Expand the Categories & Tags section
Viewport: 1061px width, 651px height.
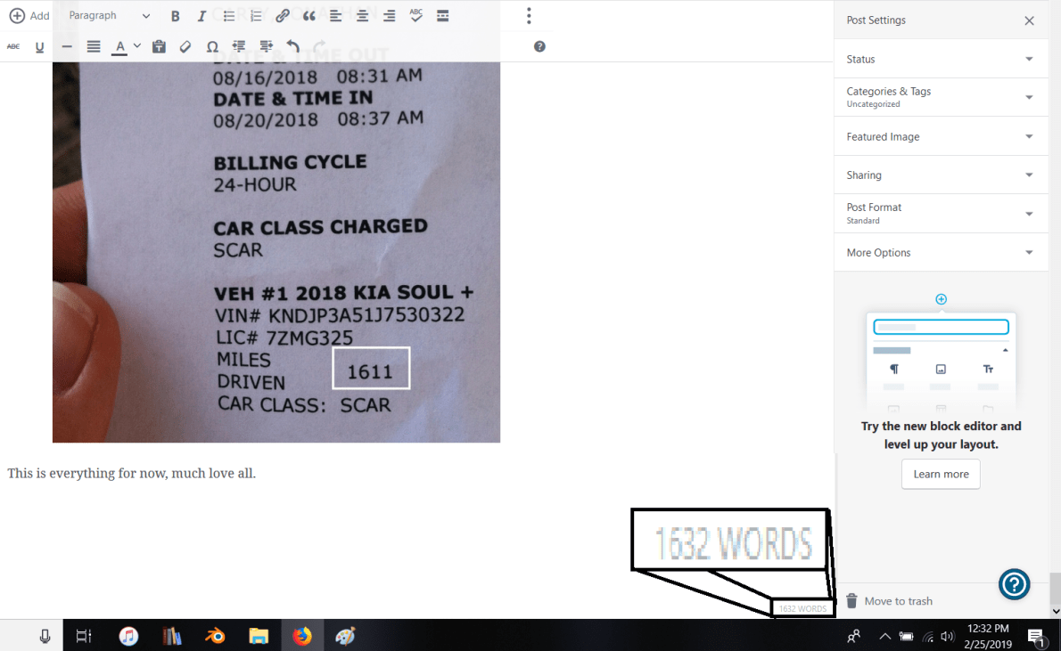[x=941, y=97]
